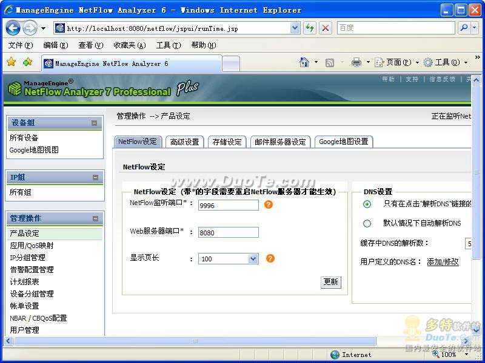Open the 编辑(E) menu

click(x=56, y=45)
